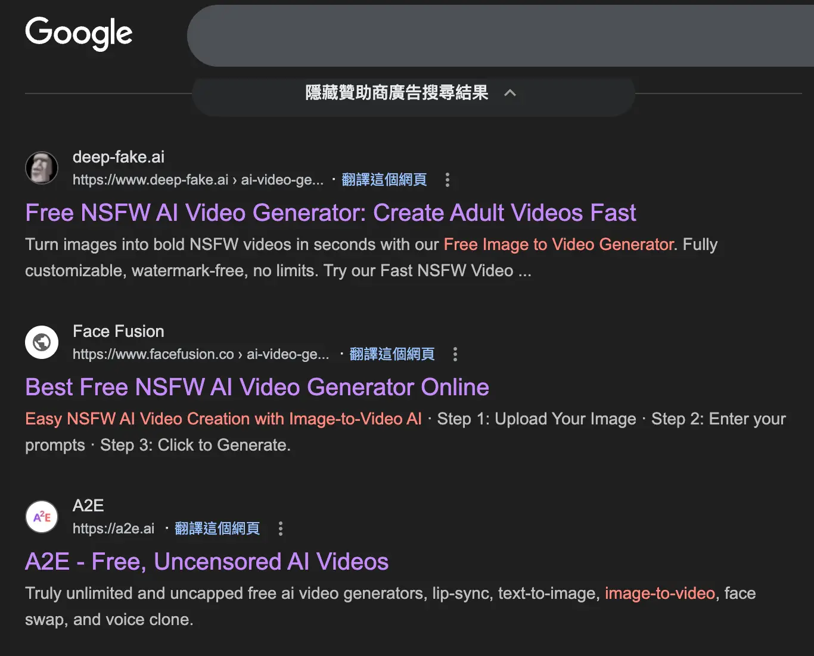Click the "Face Fusion" site name
The image size is (814, 656).
click(118, 332)
